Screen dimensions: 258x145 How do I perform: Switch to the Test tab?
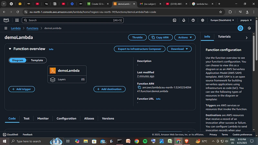click(26, 118)
